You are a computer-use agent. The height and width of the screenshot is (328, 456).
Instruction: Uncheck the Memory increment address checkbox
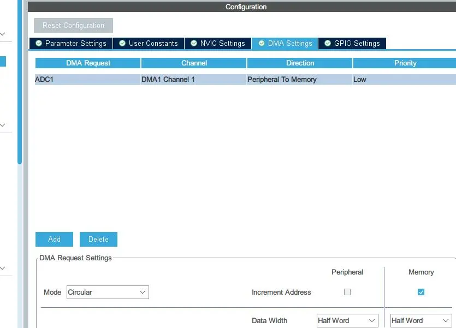coord(421,292)
